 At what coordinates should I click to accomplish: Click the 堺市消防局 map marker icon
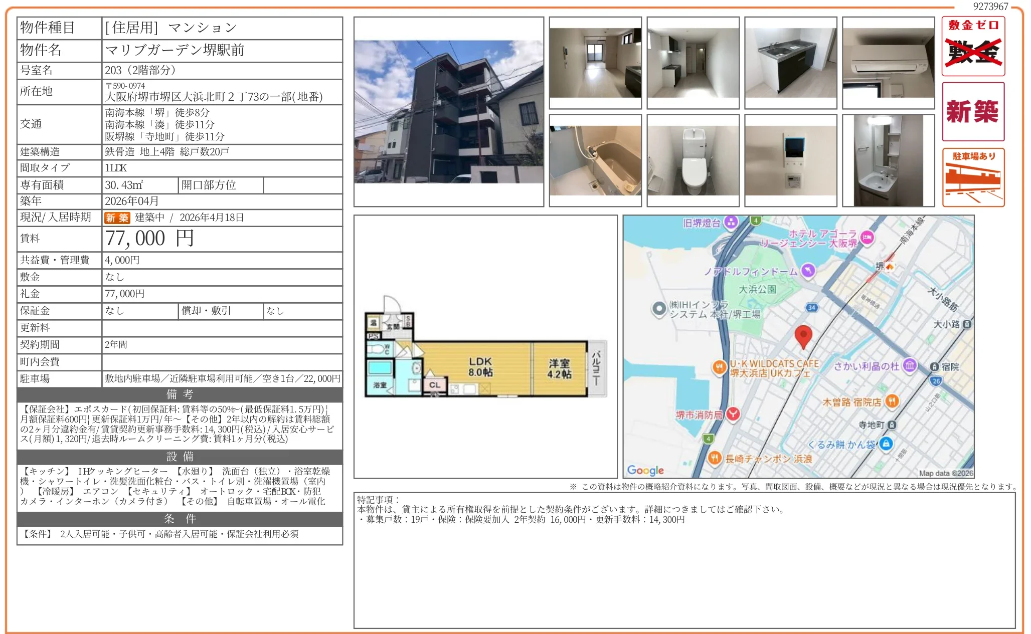tap(733, 414)
